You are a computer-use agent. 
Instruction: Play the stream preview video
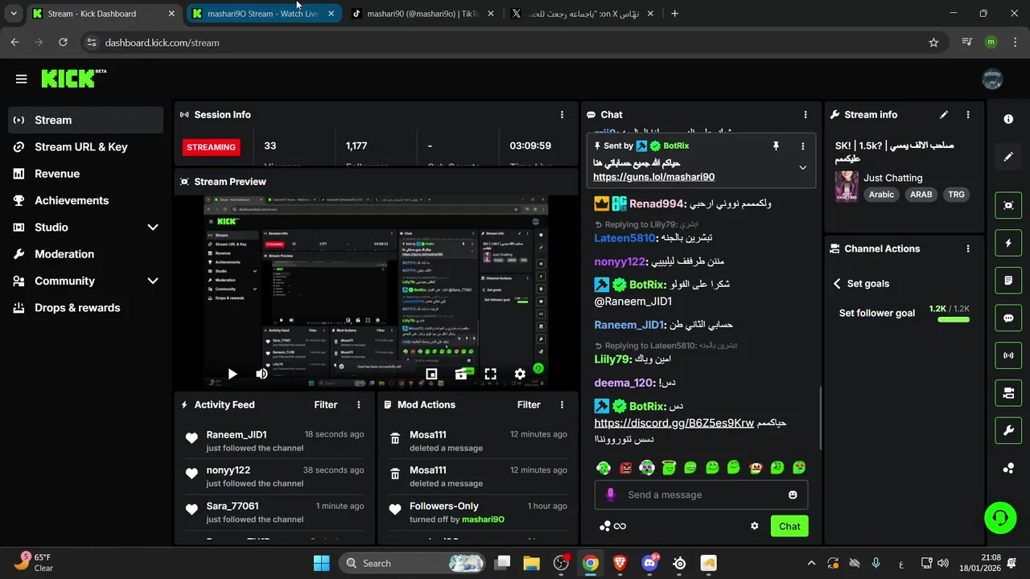click(x=233, y=374)
